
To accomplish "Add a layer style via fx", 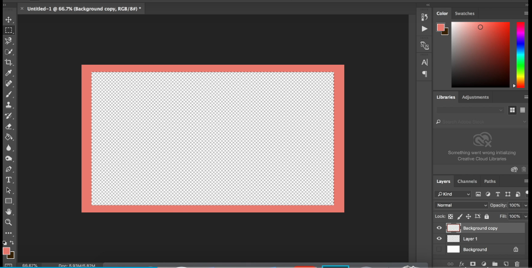I will click(x=461, y=264).
